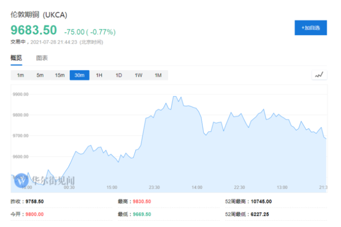
Task: Click the chart type line icon
Action: [319, 75]
